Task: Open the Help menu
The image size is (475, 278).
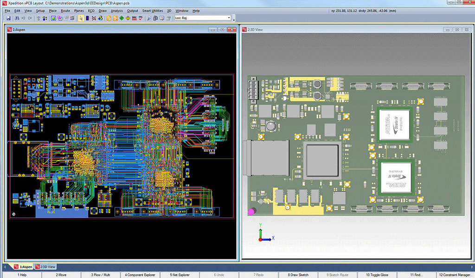Action: (x=196, y=11)
